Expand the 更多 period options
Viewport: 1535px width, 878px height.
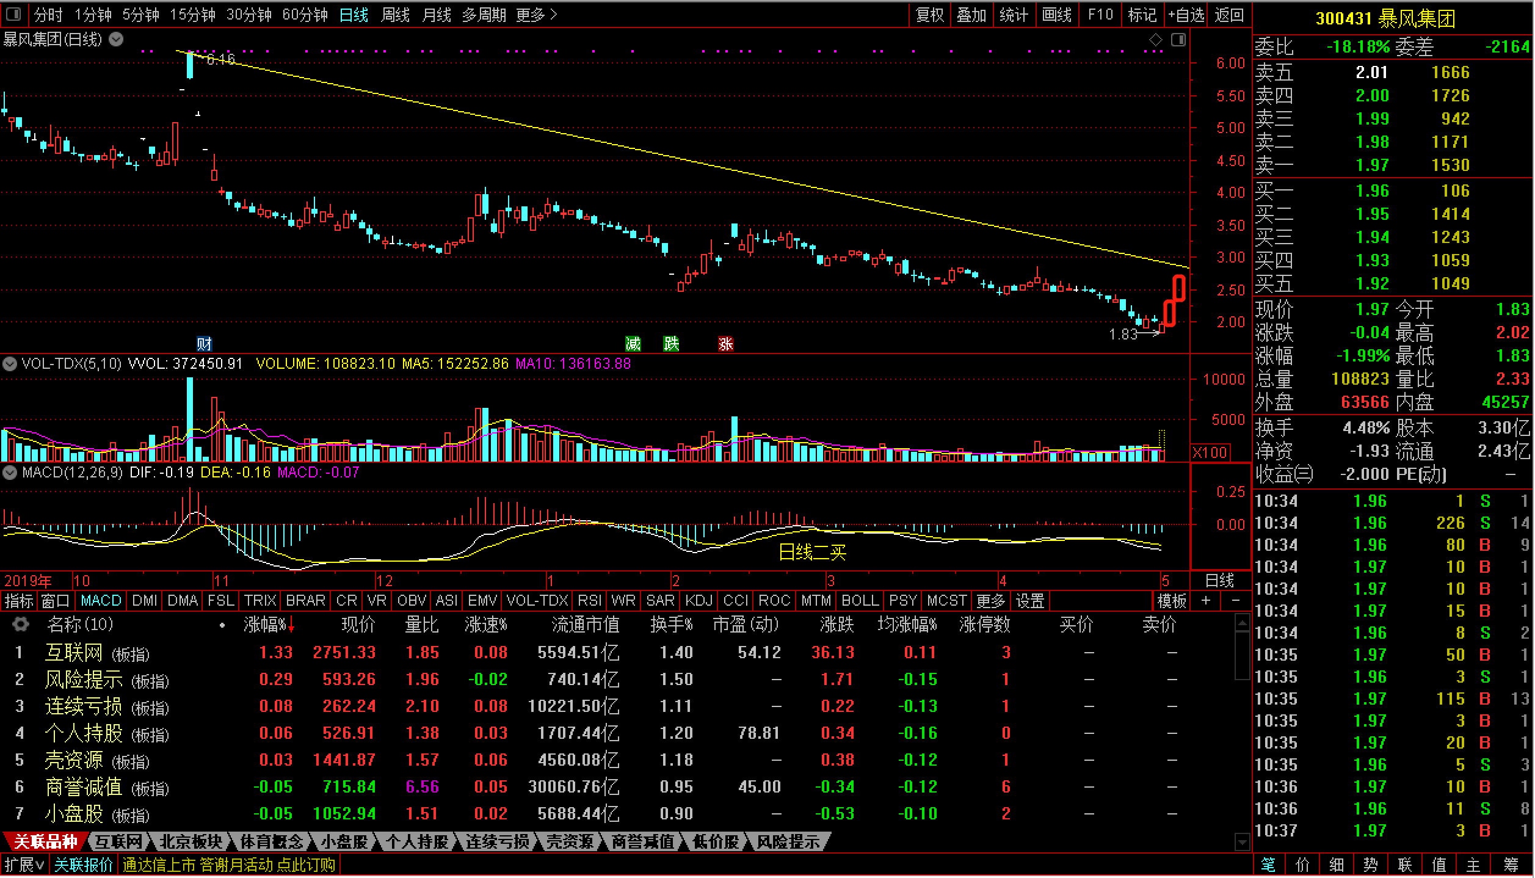pos(537,15)
